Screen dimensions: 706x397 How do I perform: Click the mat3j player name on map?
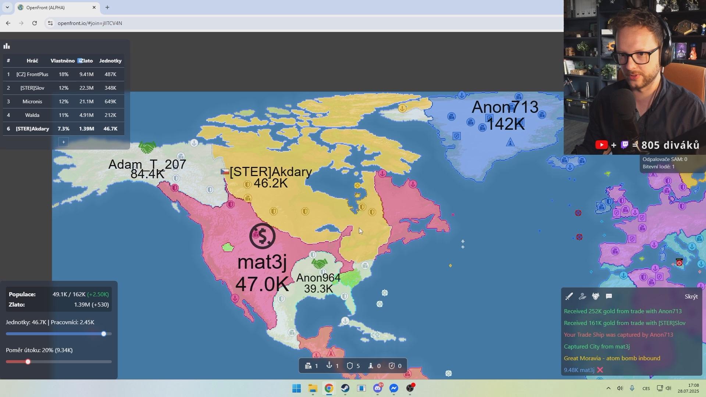[262, 262]
